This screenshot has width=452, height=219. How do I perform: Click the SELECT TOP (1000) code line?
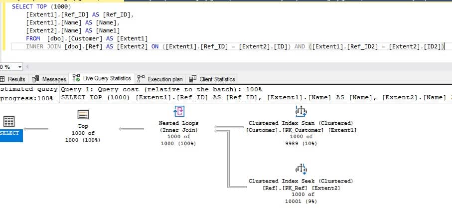click(41, 6)
